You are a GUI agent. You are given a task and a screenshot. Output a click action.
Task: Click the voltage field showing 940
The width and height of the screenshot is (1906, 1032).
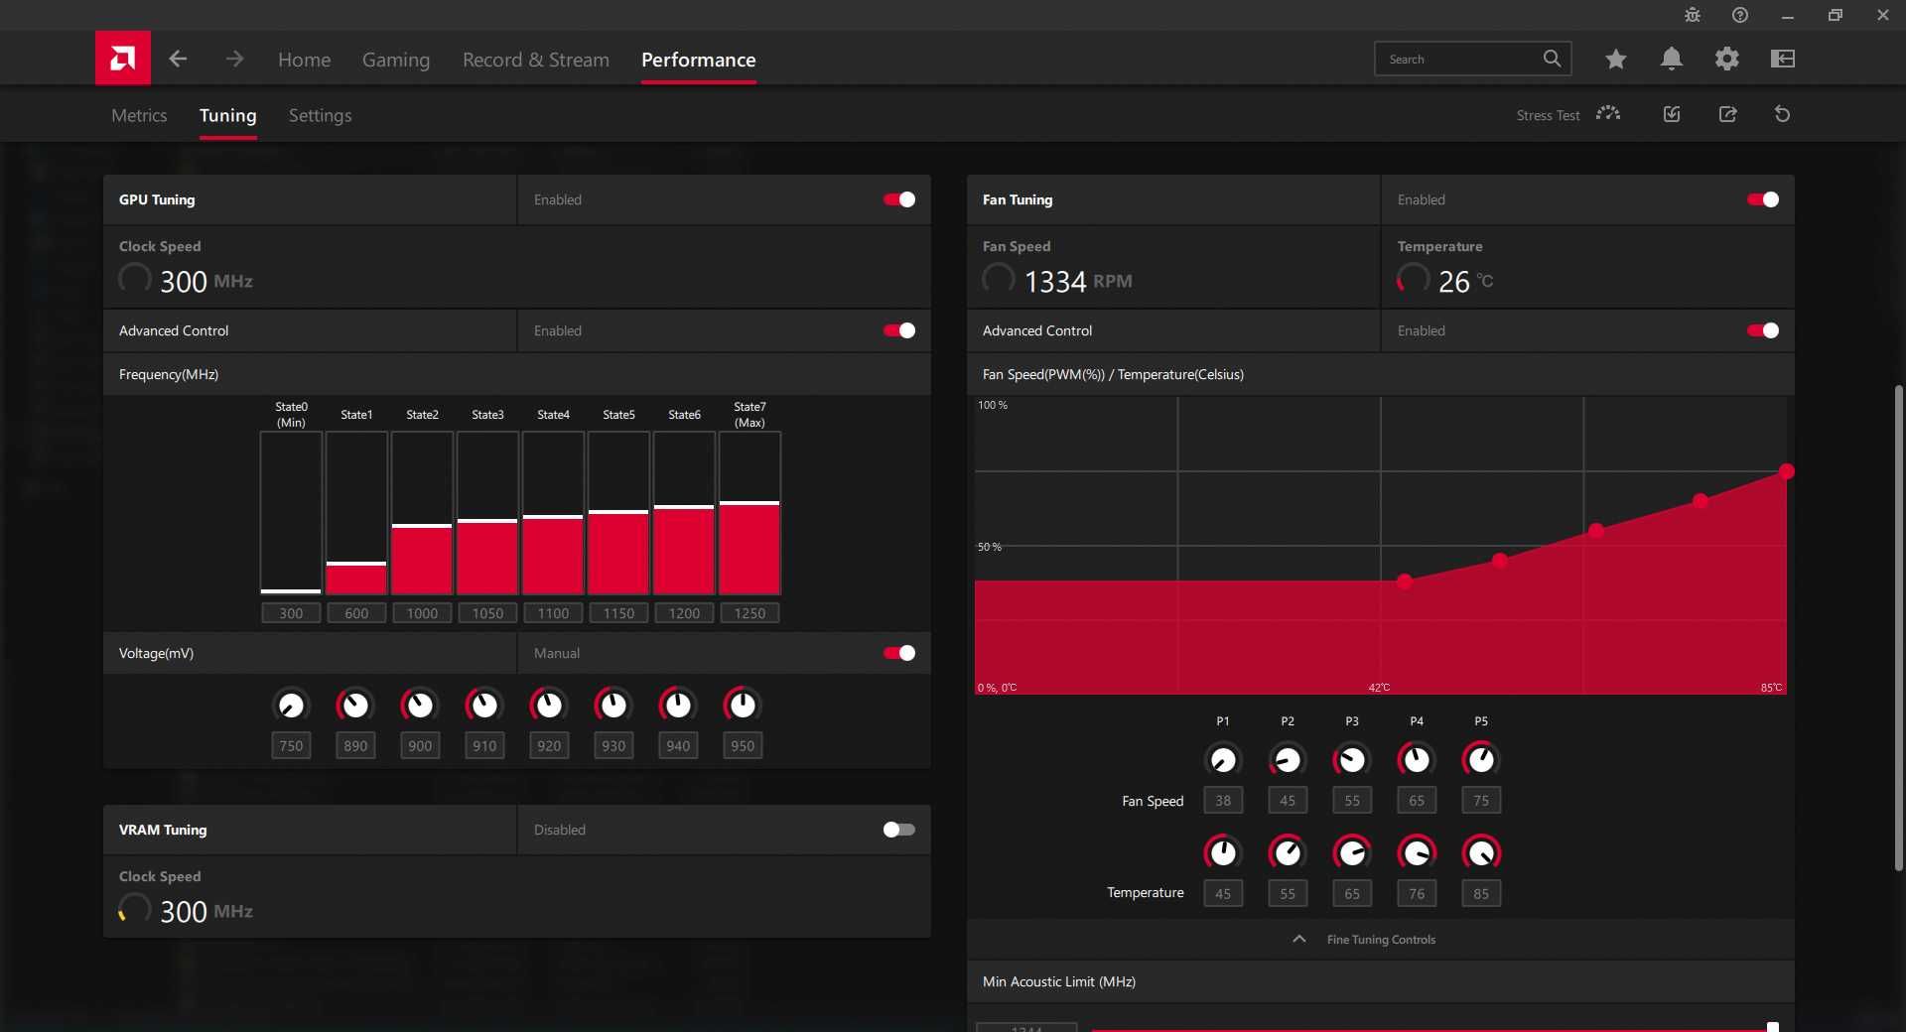(678, 745)
